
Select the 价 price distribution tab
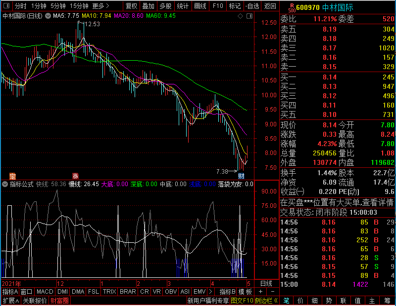tap(300, 301)
